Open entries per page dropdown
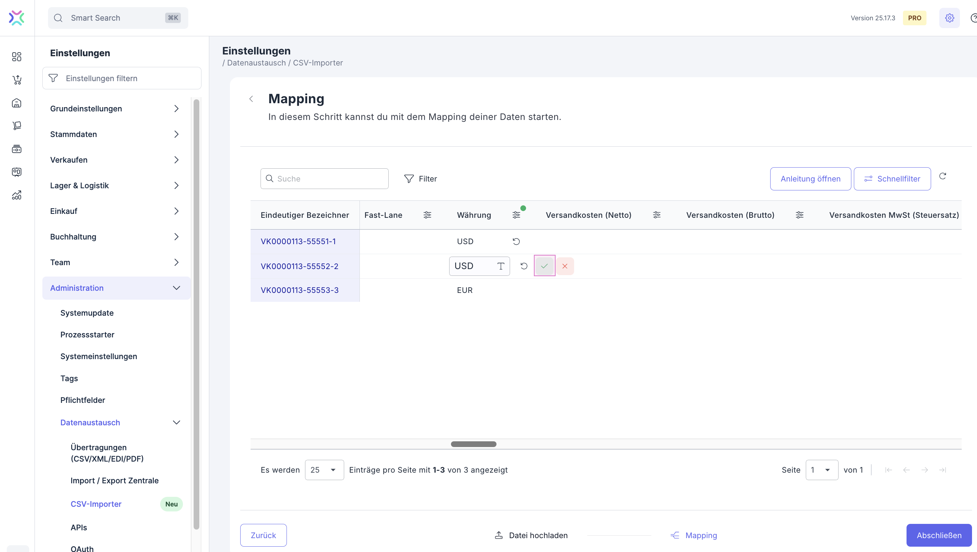Viewport: 977px width, 552px height. (324, 470)
